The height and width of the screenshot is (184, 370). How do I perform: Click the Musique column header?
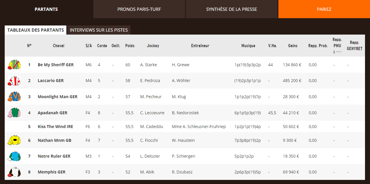[x=248, y=46]
